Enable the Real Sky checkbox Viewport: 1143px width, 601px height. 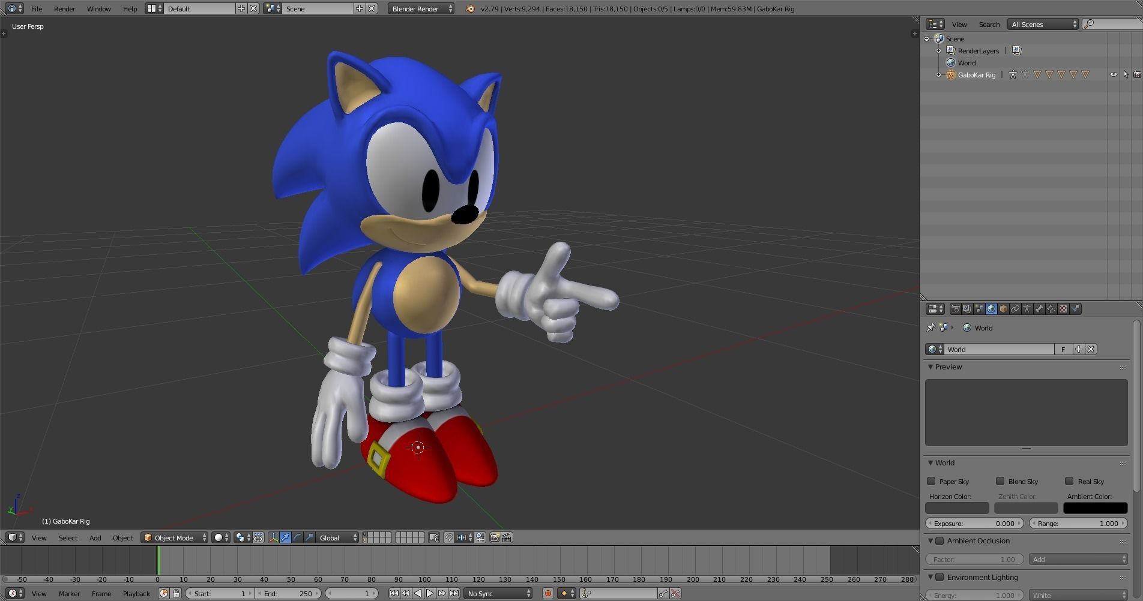coord(1069,481)
